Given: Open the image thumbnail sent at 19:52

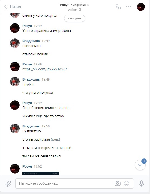Looking at the screenshot, I should tap(41, 173).
